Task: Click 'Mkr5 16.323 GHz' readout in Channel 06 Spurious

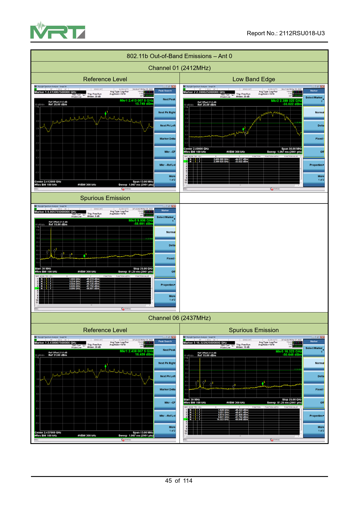Action: point(289,351)
